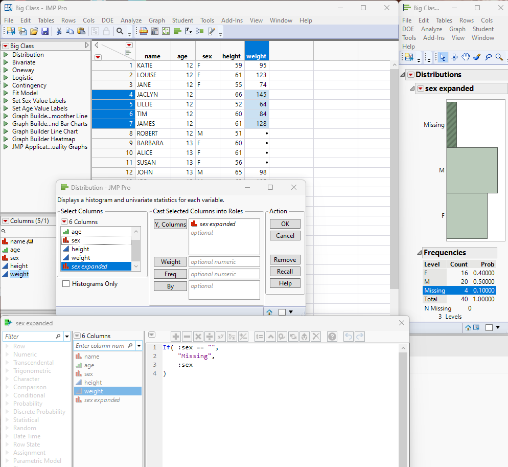Viewport: 508px width, 467px height.
Task: Open the Distributions red triangle menu
Action: (x=410, y=75)
